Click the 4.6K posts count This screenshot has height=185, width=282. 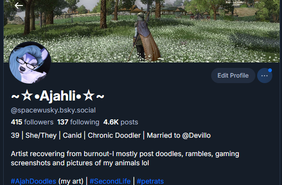121,122
